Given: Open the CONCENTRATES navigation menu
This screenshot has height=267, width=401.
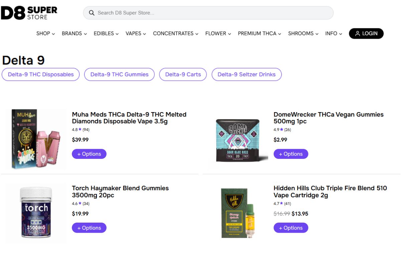Looking at the screenshot, I should [175, 33].
